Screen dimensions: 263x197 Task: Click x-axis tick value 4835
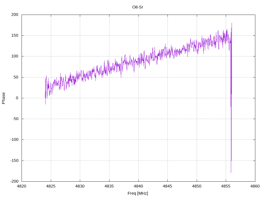coord(109,186)
